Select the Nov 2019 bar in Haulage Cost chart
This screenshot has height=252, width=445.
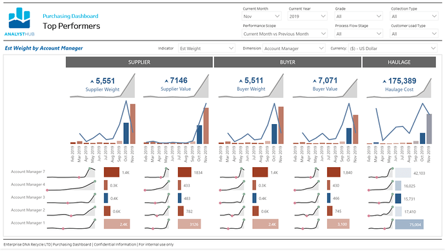coord(429,129)
